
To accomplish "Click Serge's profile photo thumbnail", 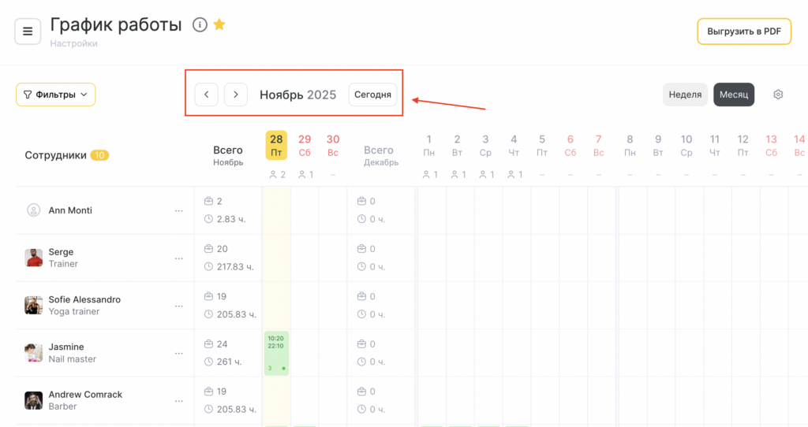I will click(34, 258).
